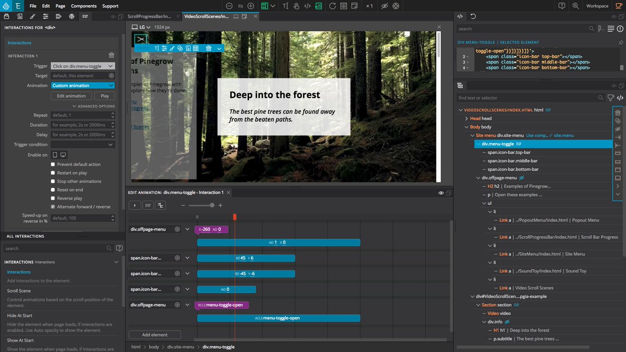Click the play button in the animation editor

(x=135, y=205)
